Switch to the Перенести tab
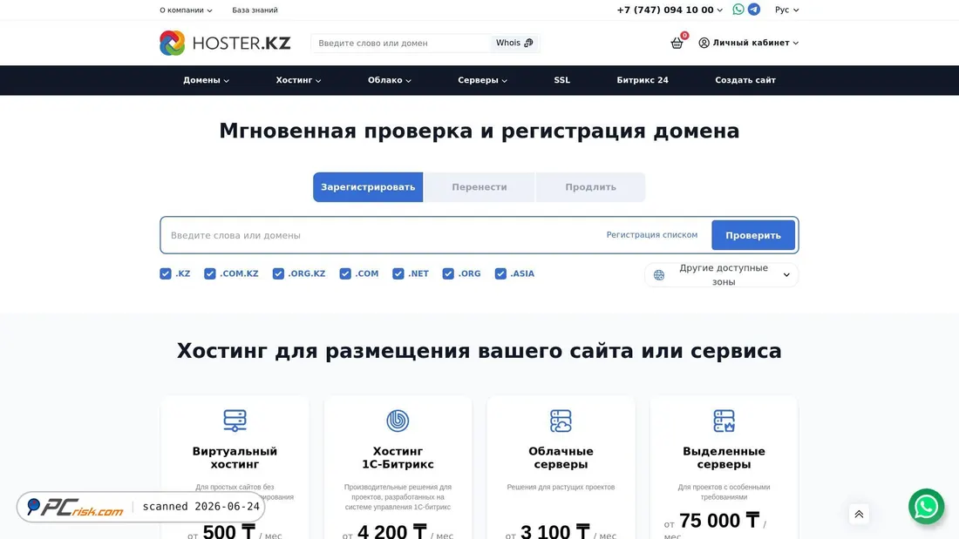The width and height of the screenshot is (959, 539). pos(479,187)
